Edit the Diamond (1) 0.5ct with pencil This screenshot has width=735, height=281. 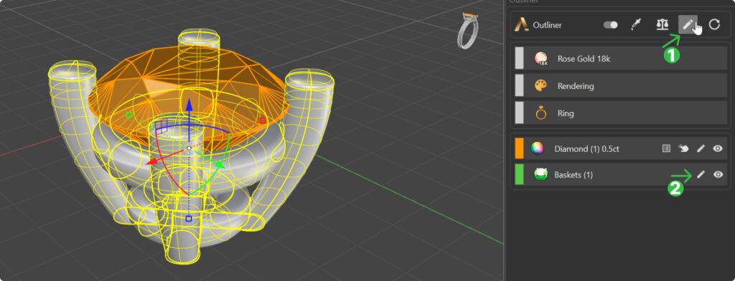tap(701, 148)
